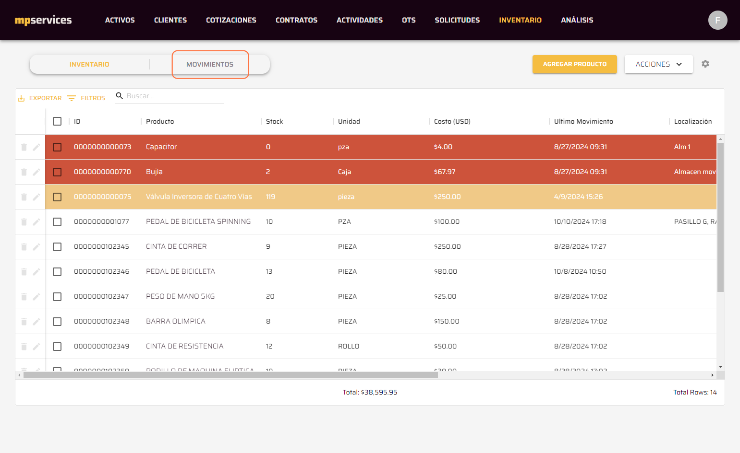This screenshot has width=740, height=453.
Task: Edit the BARRA OLIMPICA row
Action: pos(36,322)
